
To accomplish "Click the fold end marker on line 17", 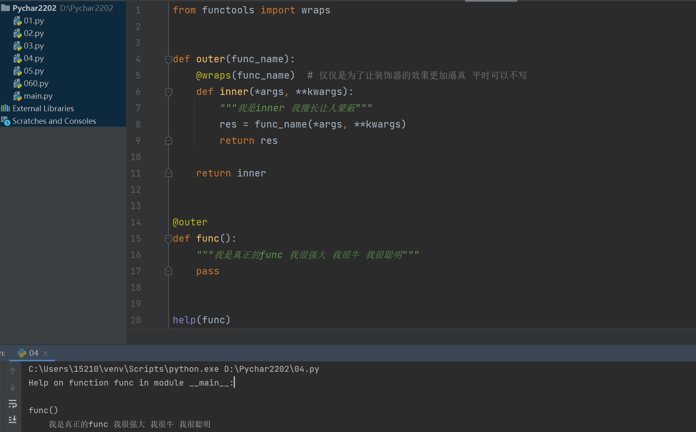I will (168, 271).
